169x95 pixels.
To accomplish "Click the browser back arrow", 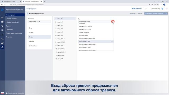I will 2,4.
